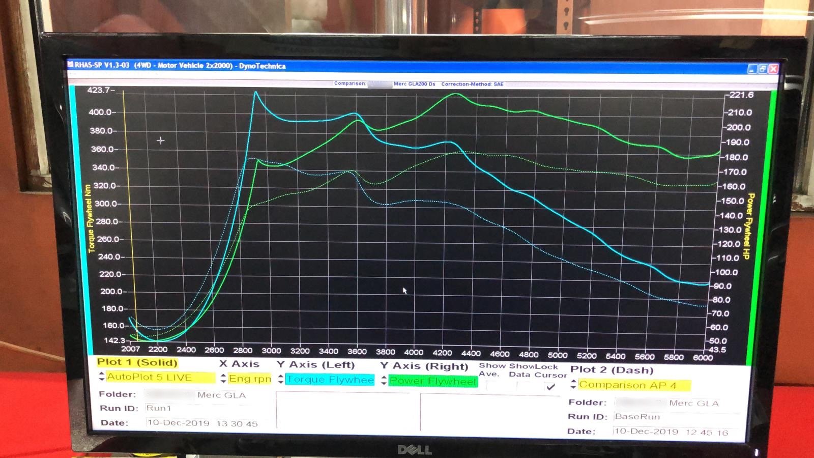
Task: Open the Torque Flywheel left axis selector
Action: click(330, 380)
